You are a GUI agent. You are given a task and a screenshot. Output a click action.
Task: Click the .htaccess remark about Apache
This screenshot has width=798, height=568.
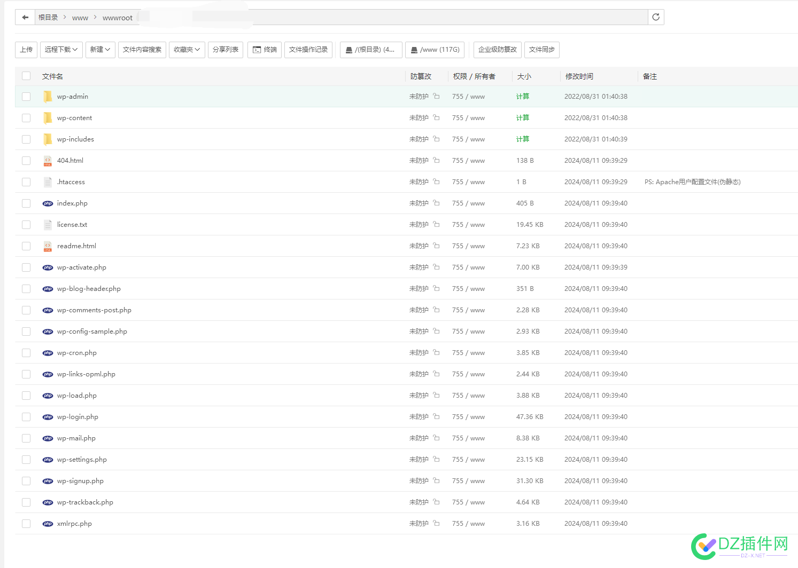pos(693,182)
